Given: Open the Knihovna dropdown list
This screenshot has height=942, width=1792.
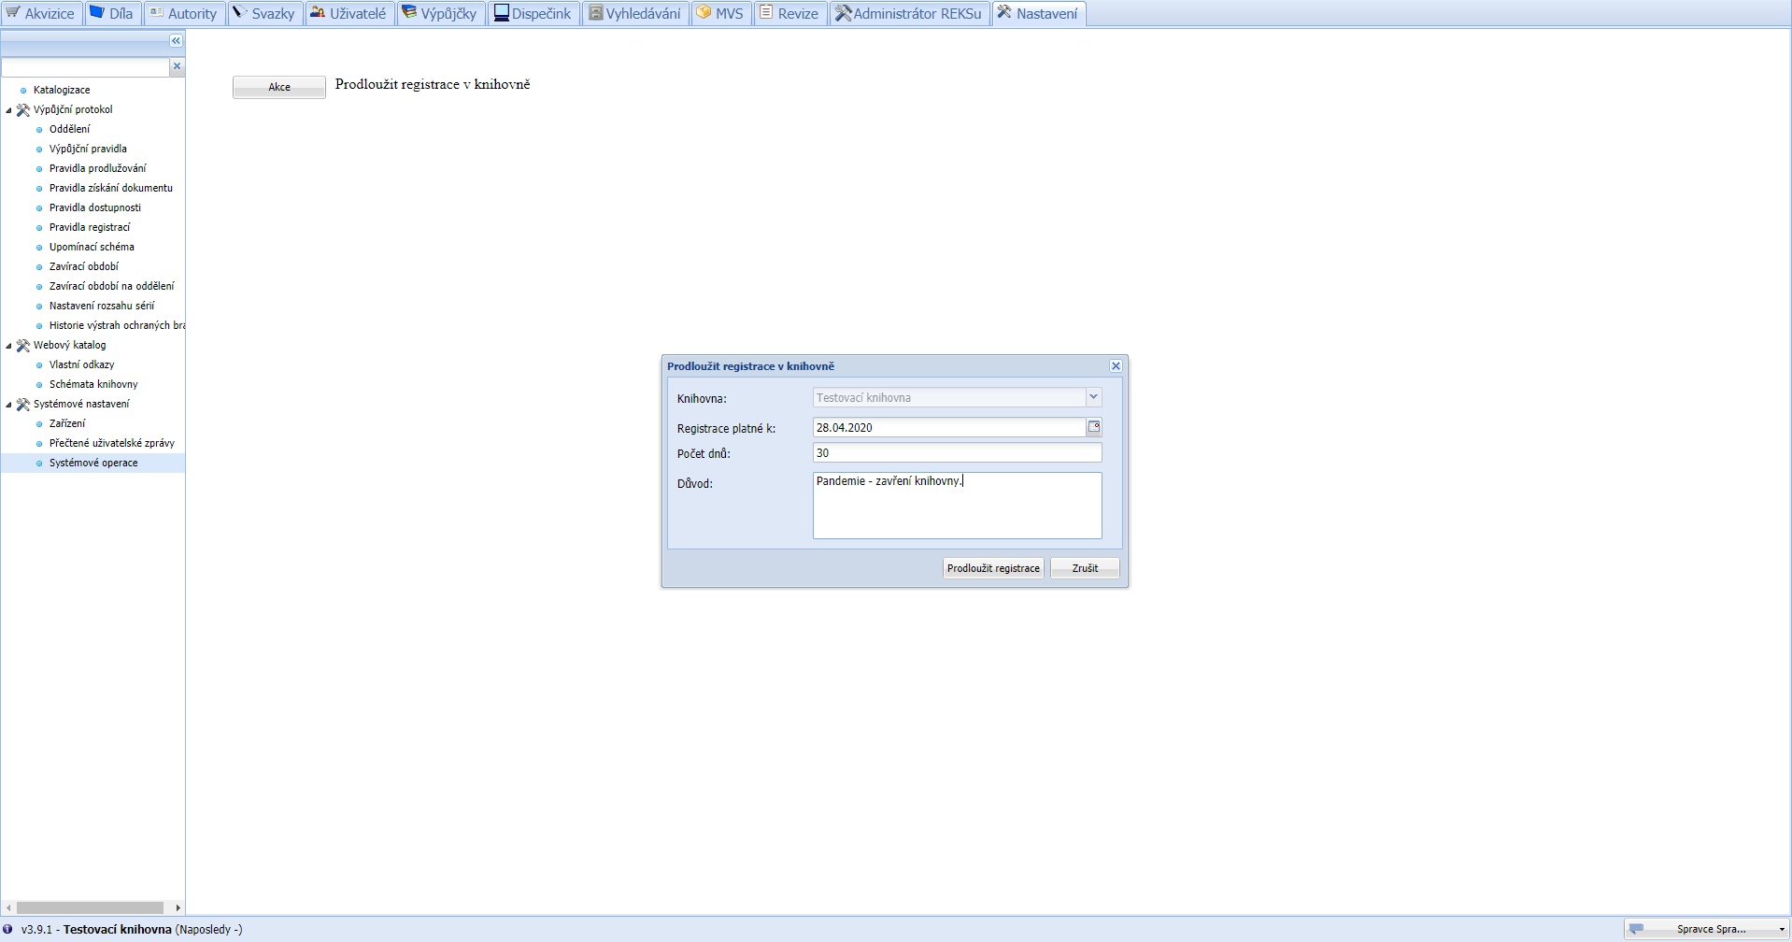Looking at the screenshot, I should coord(1093,397).
